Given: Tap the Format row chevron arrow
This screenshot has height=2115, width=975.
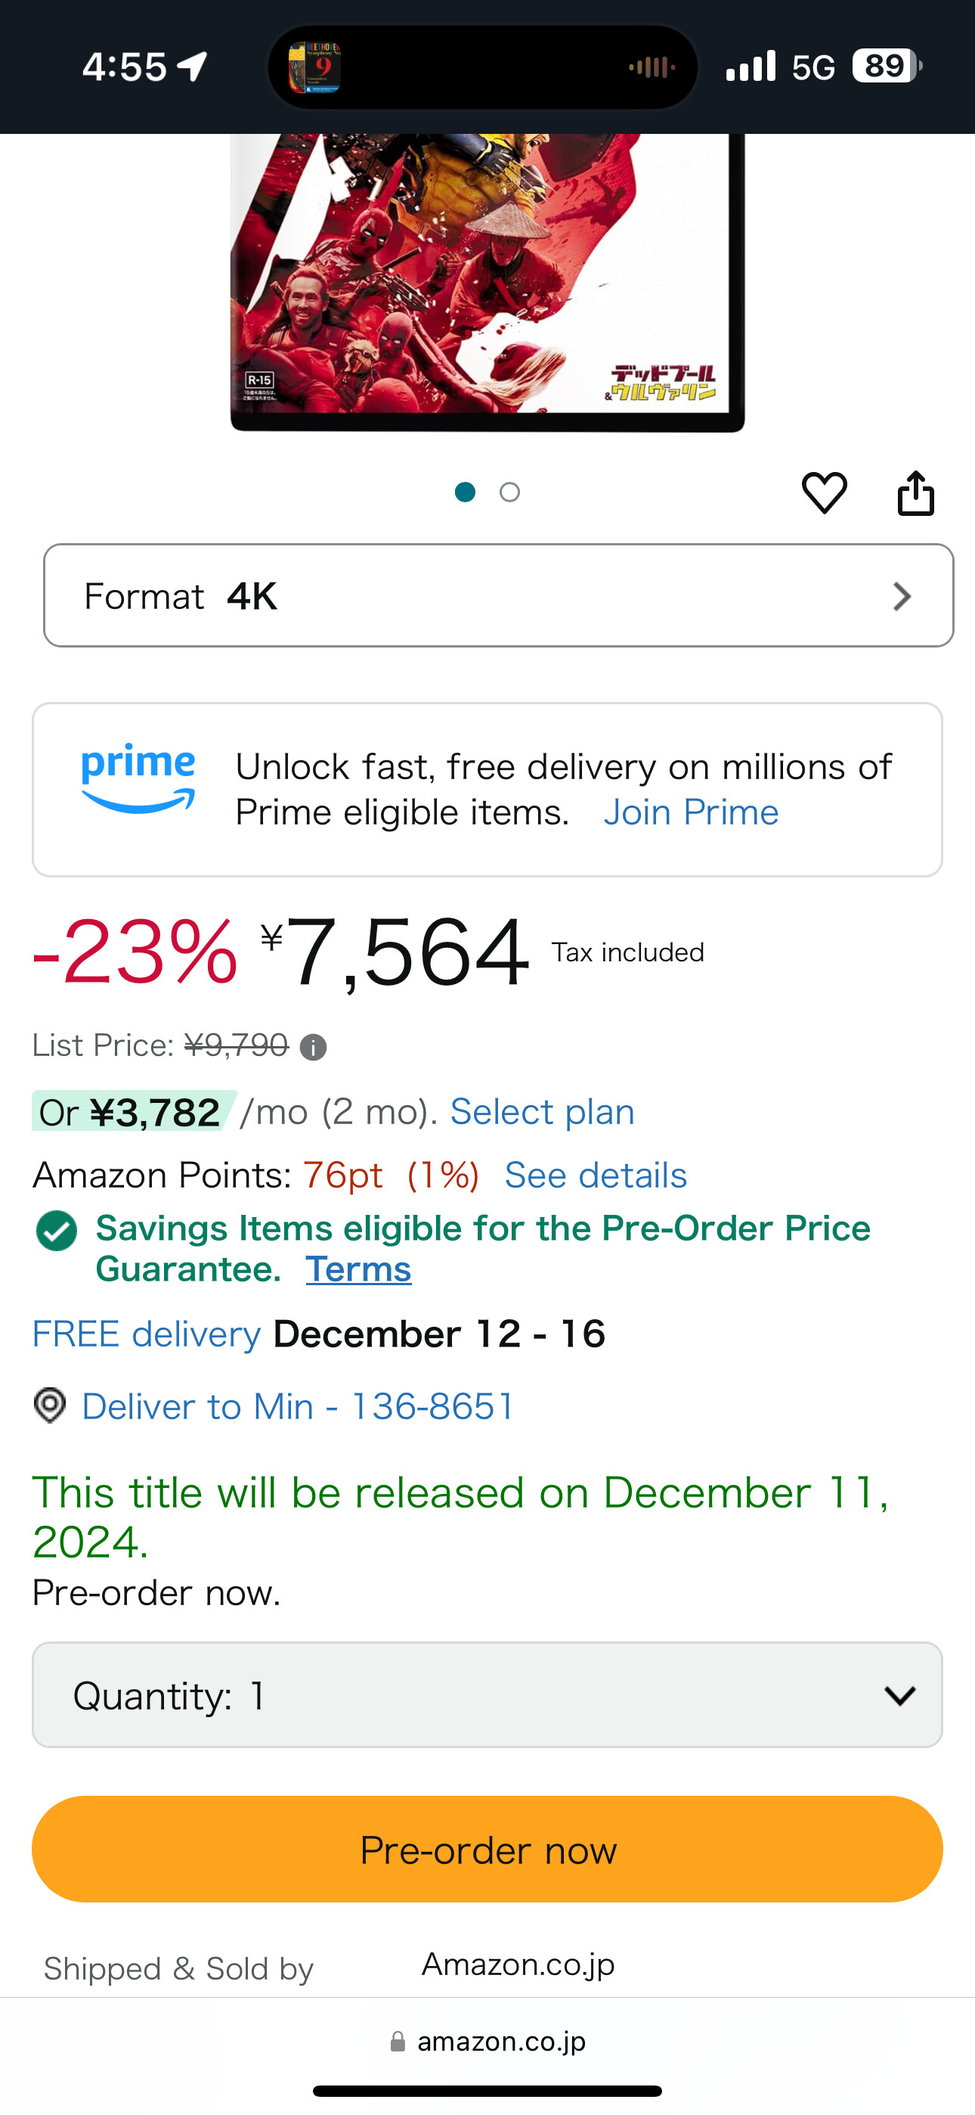Looking at the screenshot, I should click(x=901, y=596).
